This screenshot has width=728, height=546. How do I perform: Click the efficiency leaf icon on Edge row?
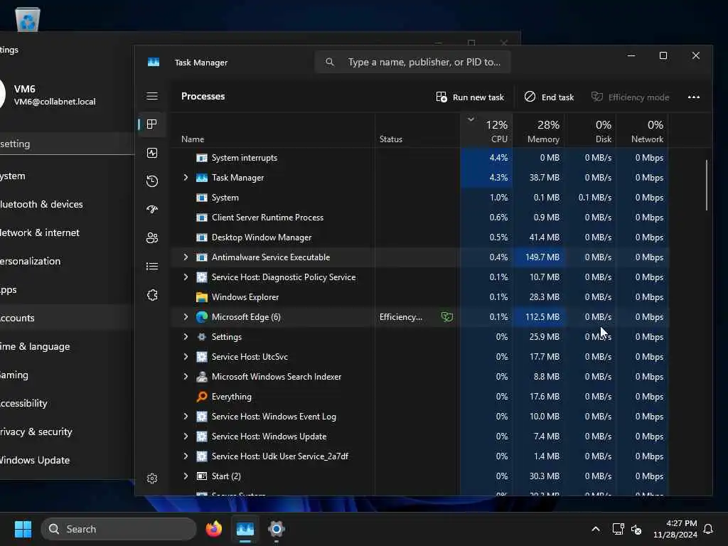pyautogui.click(x=446, y=317)
